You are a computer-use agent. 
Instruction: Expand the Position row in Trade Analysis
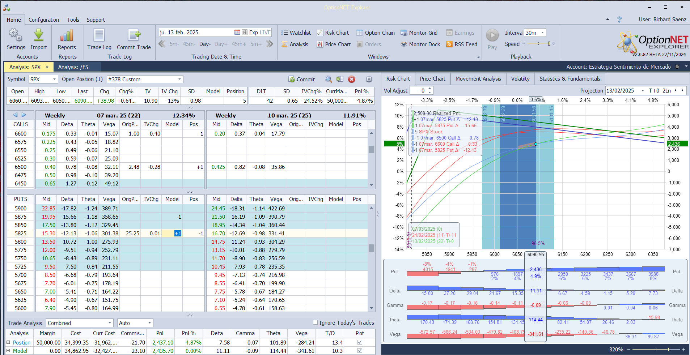point(8,342)
